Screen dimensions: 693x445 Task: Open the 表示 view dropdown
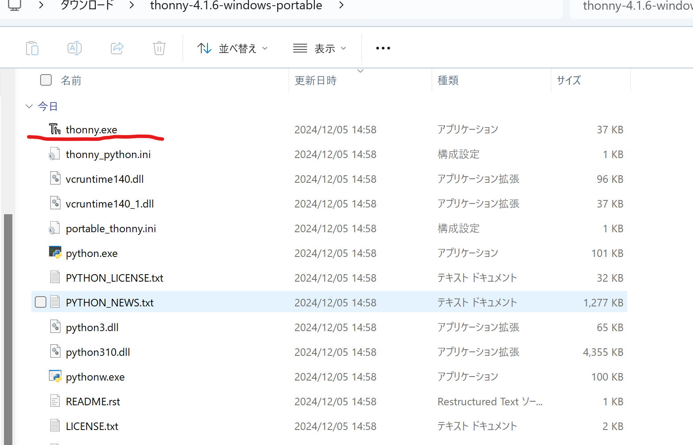pos(320,48)
